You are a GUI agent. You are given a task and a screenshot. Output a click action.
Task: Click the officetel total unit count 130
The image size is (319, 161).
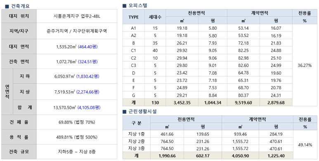click(x=155, y=102)
